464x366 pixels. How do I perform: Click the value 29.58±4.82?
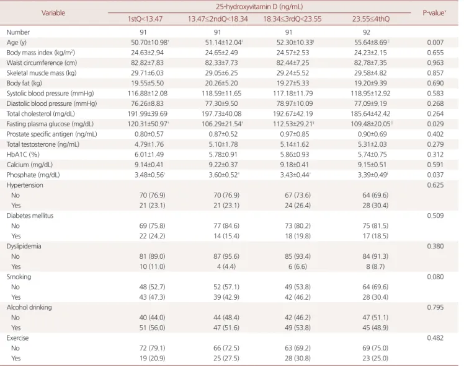(x=370, y=73)
